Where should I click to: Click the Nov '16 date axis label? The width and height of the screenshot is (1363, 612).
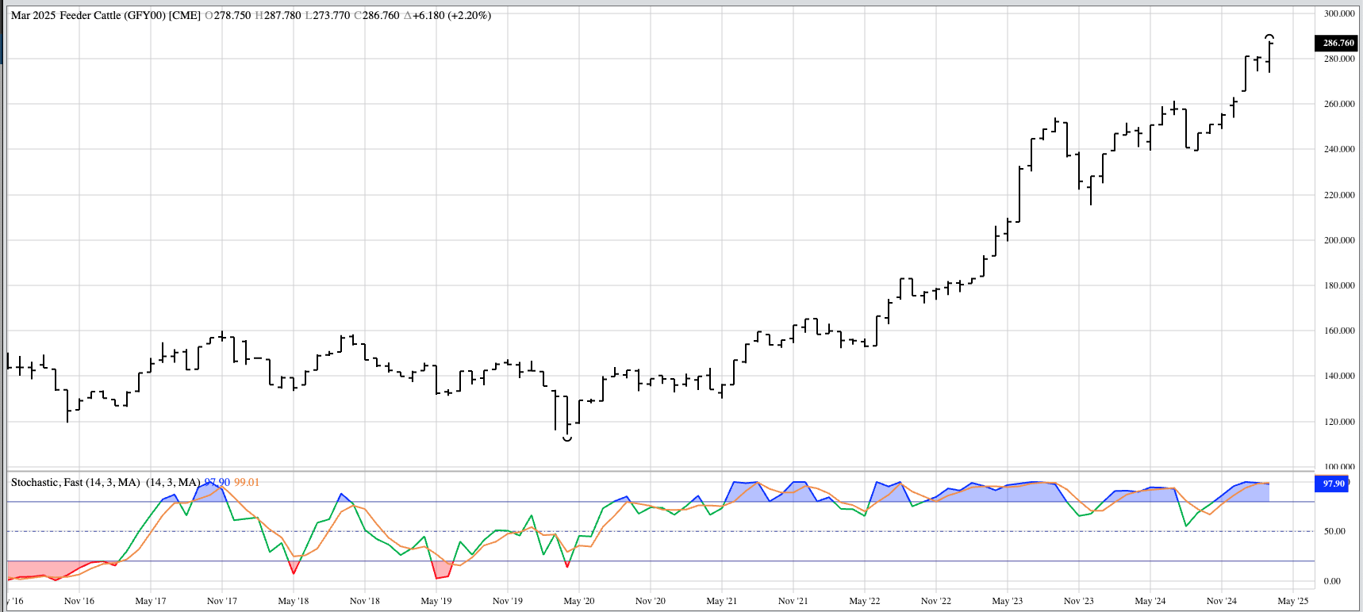click(79, 601)
